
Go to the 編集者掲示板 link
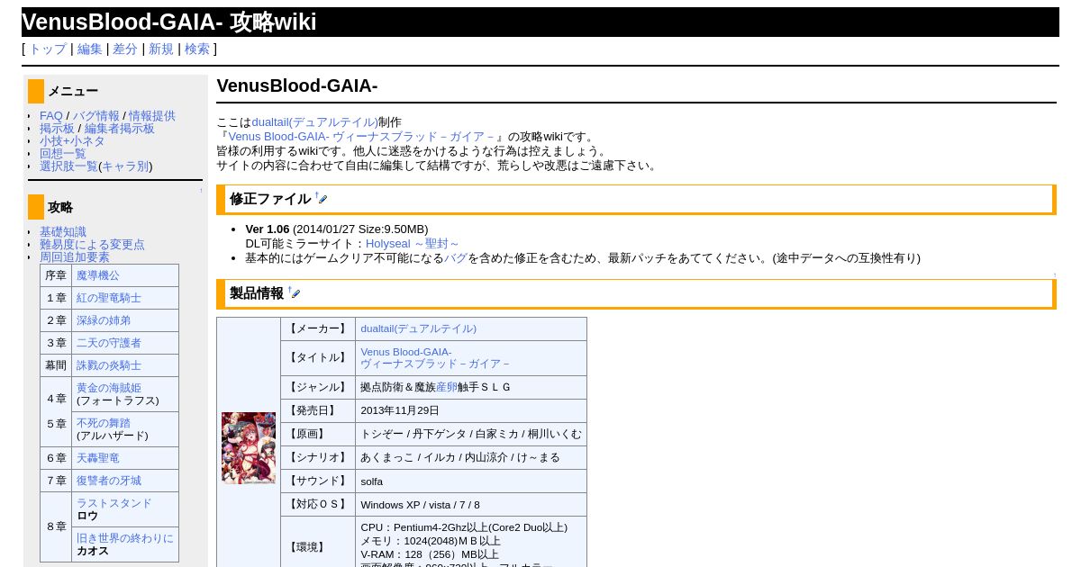[x=120, y=129]
